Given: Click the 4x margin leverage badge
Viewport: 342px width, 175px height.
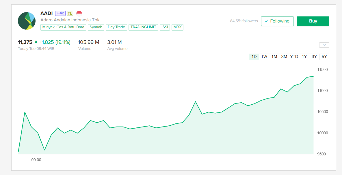Looking at the screenshot, I should [x=60, y=13].
